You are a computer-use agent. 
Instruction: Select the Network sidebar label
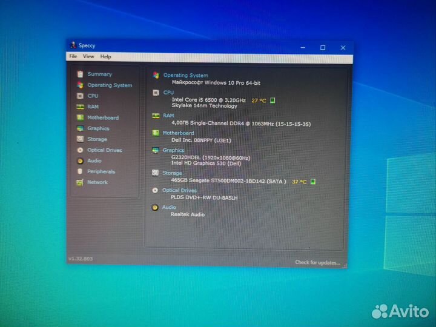[x=97, y=182]
